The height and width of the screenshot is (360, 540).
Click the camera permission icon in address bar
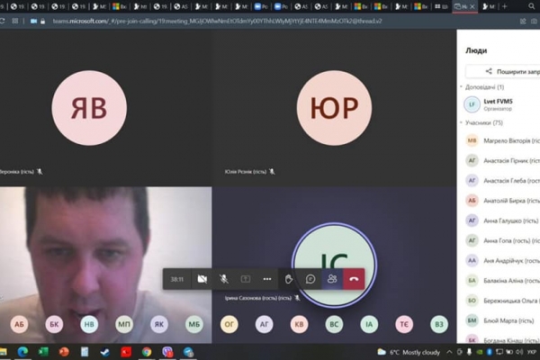[33, 21]
